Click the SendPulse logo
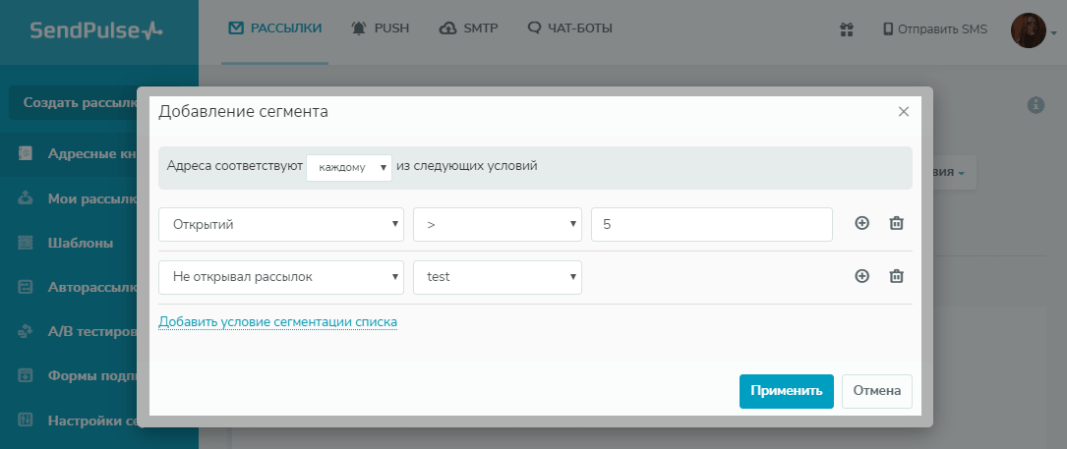 (x=96, y=31)
